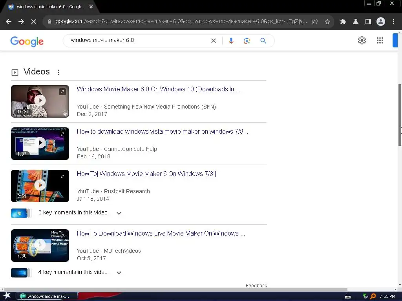
Task: Clear the Google search box
Action: point(213,41)
